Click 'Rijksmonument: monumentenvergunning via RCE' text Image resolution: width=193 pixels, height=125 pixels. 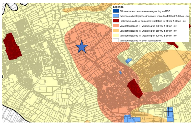[x=145, y=11]
